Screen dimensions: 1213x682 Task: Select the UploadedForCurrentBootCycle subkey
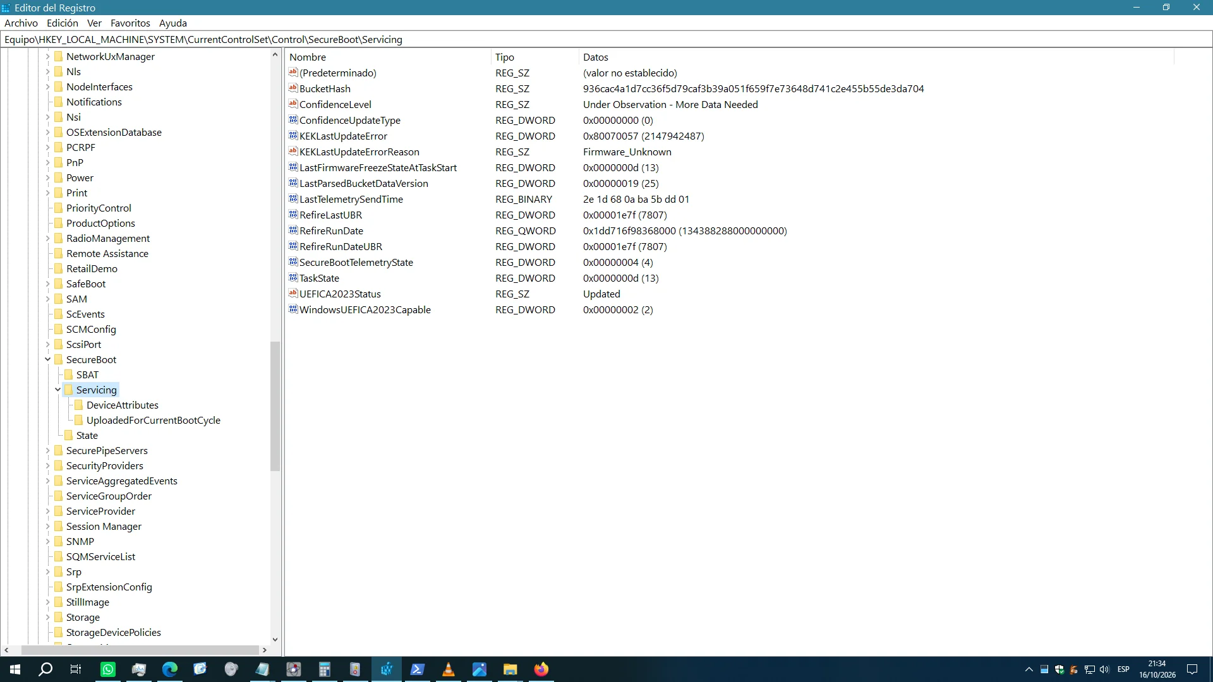tap(154, 420)
